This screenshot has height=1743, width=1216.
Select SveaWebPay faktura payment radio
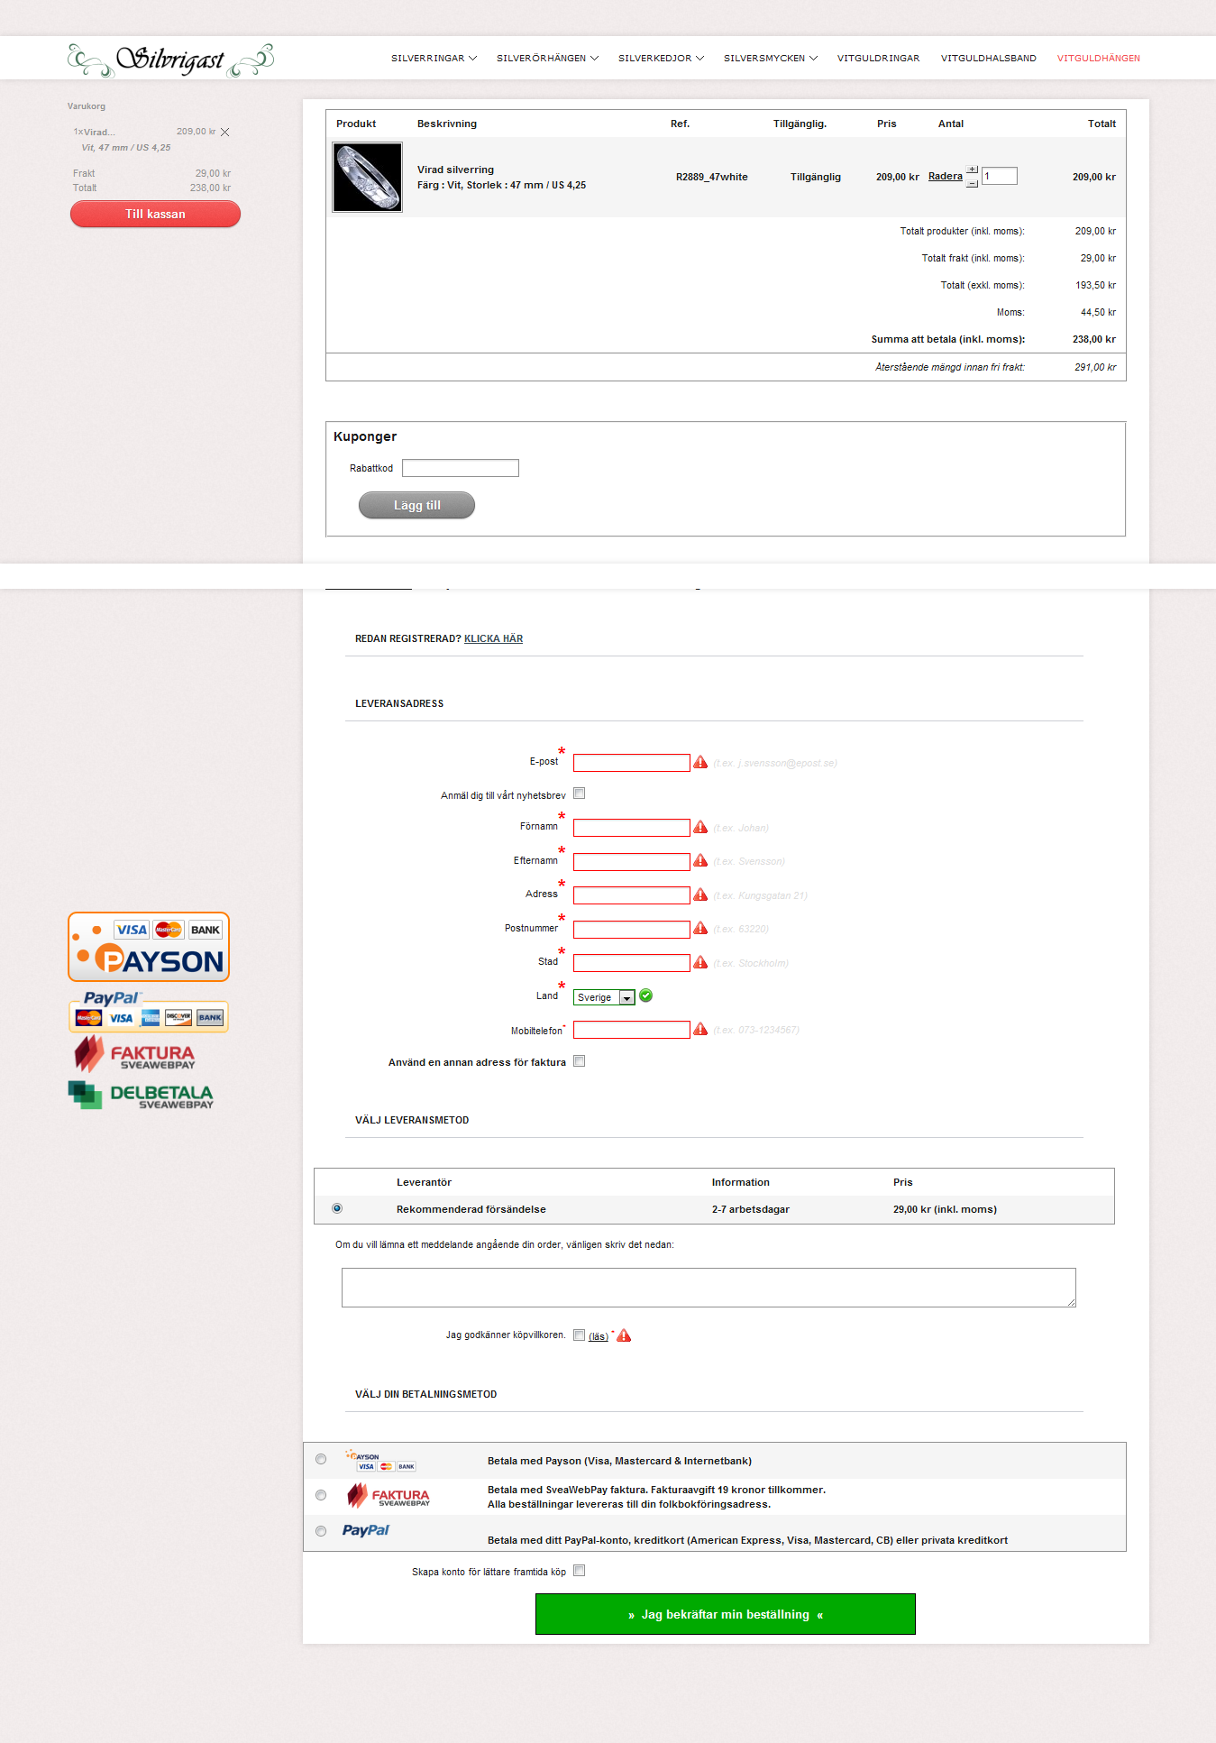pyautogui.click(x=321, y=1495)
